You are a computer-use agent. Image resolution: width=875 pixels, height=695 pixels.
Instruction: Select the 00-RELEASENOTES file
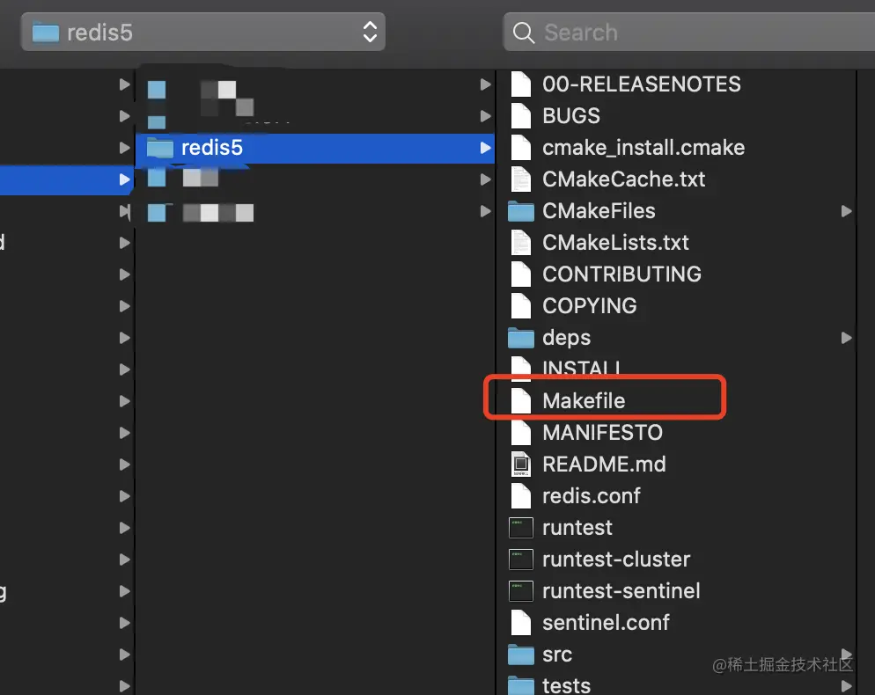tap(642, 84)
